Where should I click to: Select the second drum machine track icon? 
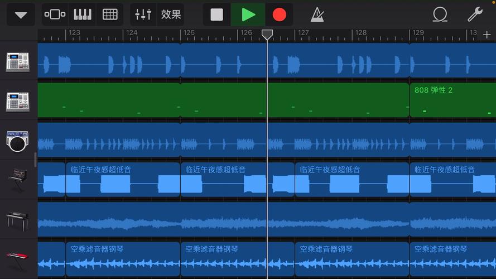point(18,102)
